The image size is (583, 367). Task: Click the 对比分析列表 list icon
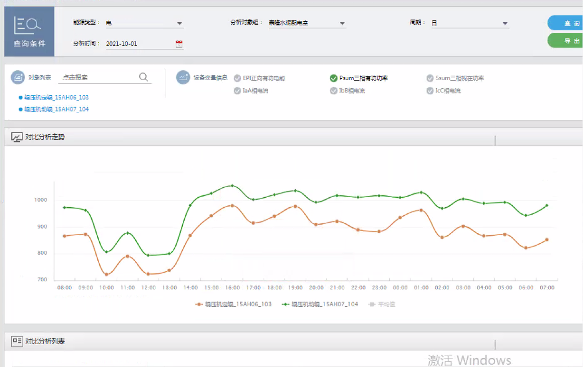[17, 340]
